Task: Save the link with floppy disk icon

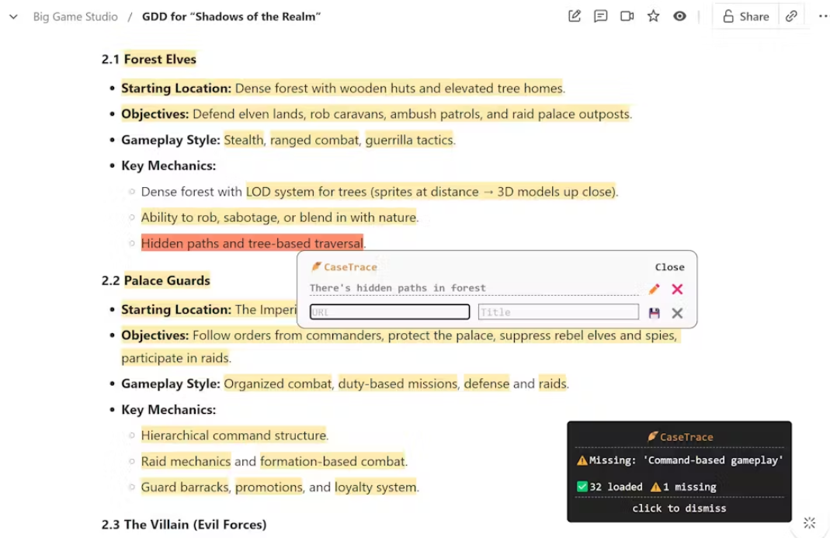Action: 655,313
